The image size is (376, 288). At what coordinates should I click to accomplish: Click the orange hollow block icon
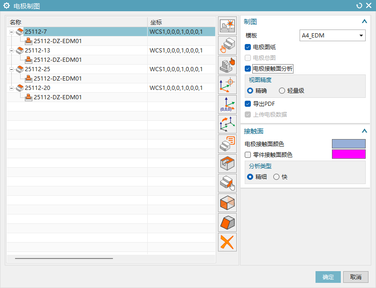[x=228, y=163]
